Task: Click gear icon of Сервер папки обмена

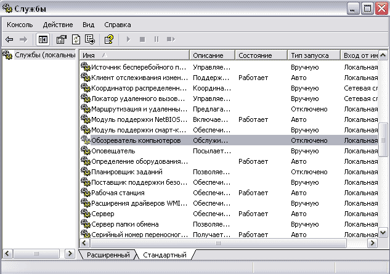Action: click(85, 224)
